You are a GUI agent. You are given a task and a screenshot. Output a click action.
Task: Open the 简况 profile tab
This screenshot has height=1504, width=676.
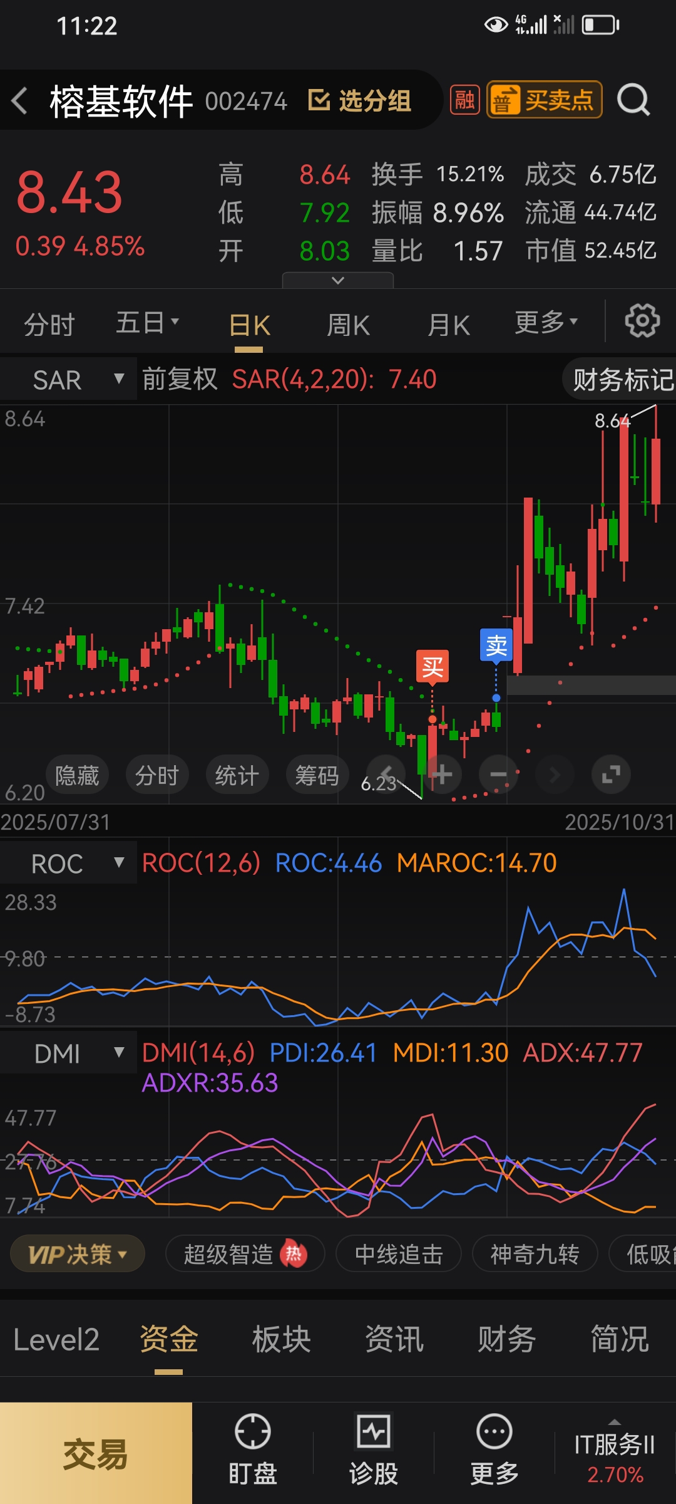point(620,1340)
